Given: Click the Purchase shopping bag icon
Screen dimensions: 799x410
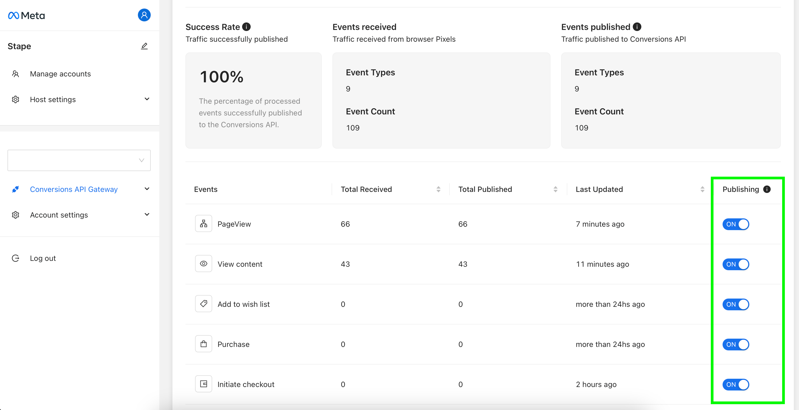Looking at the screenshot, I should click(x=203, y=344).
